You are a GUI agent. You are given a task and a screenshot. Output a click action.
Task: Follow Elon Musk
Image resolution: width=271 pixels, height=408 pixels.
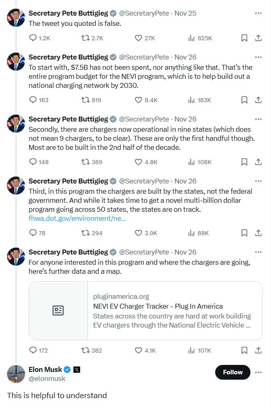232,372
